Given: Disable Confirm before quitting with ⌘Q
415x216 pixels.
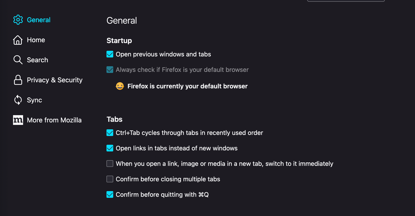Looking at the screenshot, I should click(110, 195).
